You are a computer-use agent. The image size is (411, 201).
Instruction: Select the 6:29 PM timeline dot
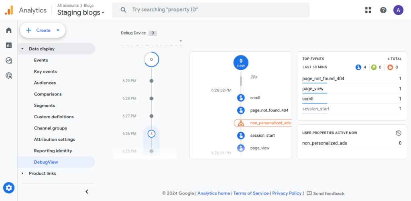click(151, 81)
